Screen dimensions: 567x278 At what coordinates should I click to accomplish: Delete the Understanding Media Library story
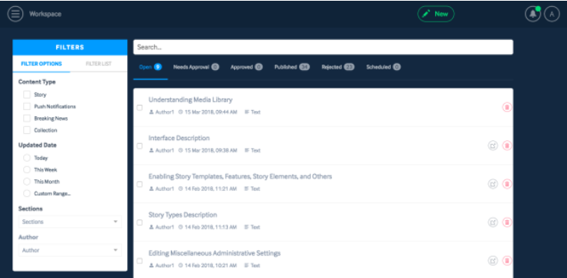click(507, 107)
